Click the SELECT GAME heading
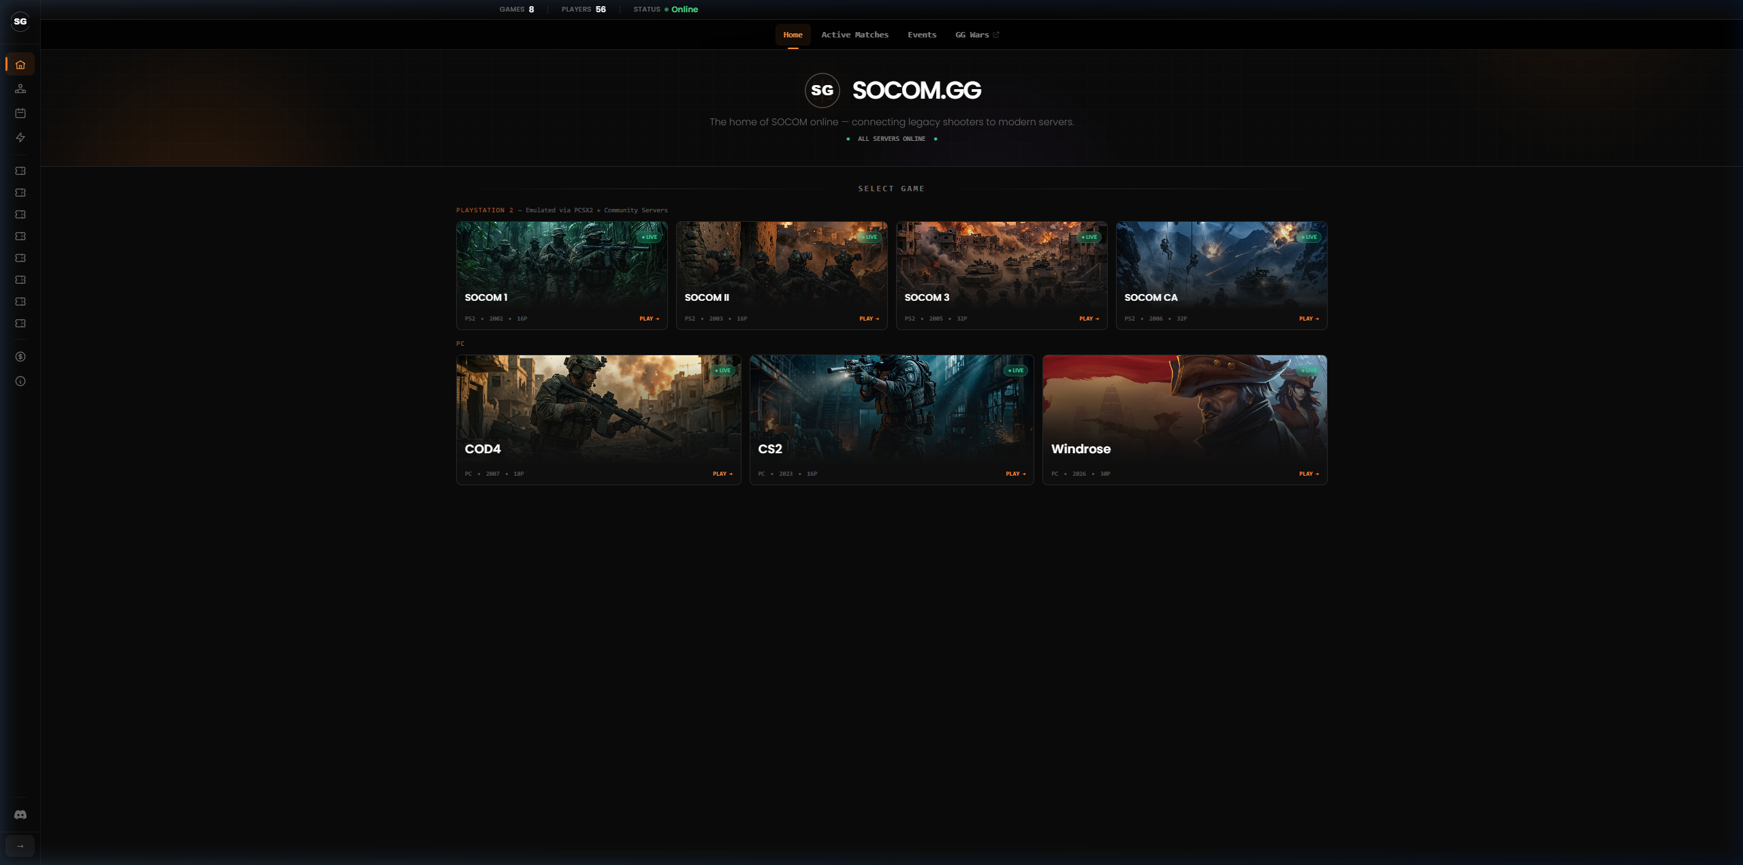The width and height of the screenshot is (1743, 865). tap(891, 189)
